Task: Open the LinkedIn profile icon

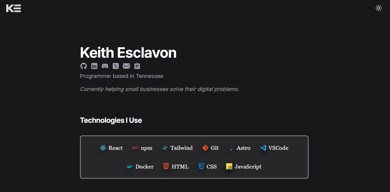Action: point(94,66)
